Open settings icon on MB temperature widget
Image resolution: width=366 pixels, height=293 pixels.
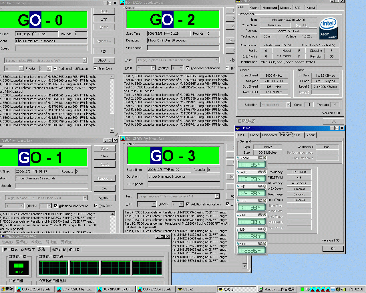260,229
